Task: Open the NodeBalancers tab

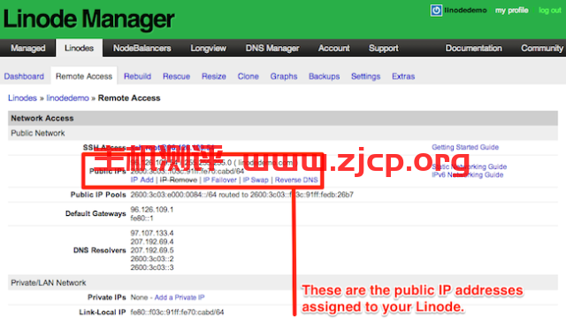Action: coord(141,48)
